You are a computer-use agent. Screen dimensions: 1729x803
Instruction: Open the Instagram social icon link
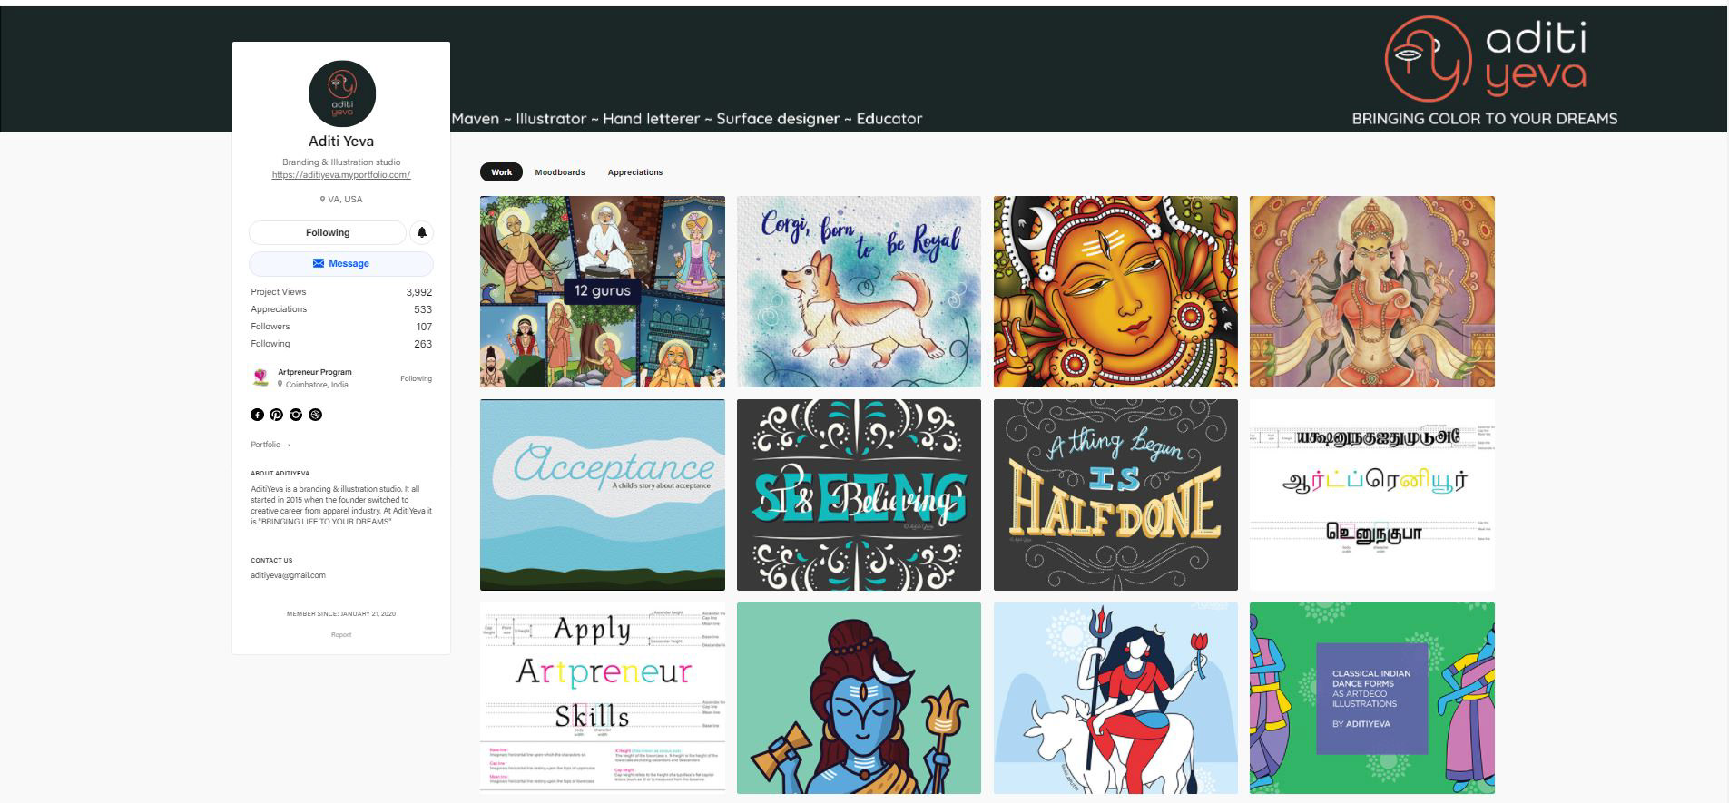click(296, 415)
